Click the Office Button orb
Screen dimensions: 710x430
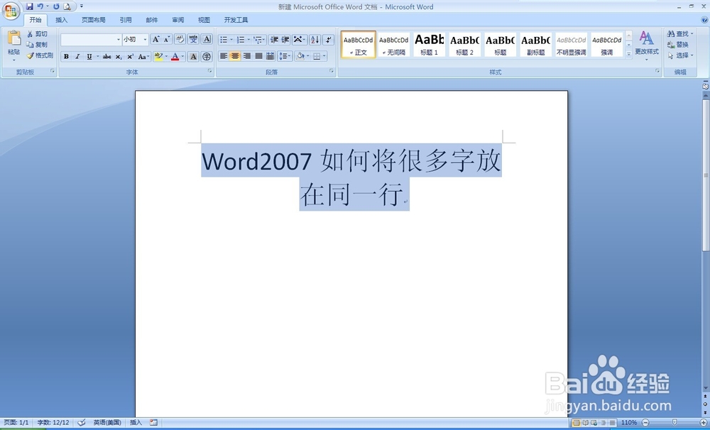click(x=11, y=11)
